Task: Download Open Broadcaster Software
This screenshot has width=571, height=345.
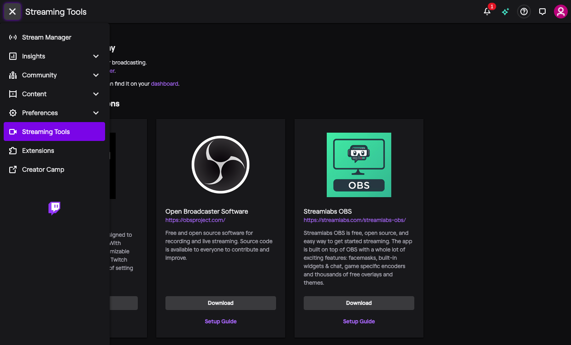Action: point(221,303)
